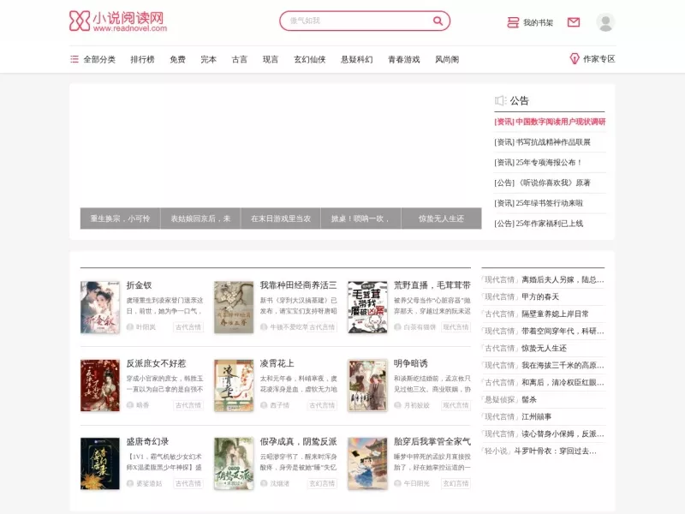Viewport: 685px width, 514px height.
Task: Open news 中国数字阅读用户现状调研
Action: [x=561, y=122]
